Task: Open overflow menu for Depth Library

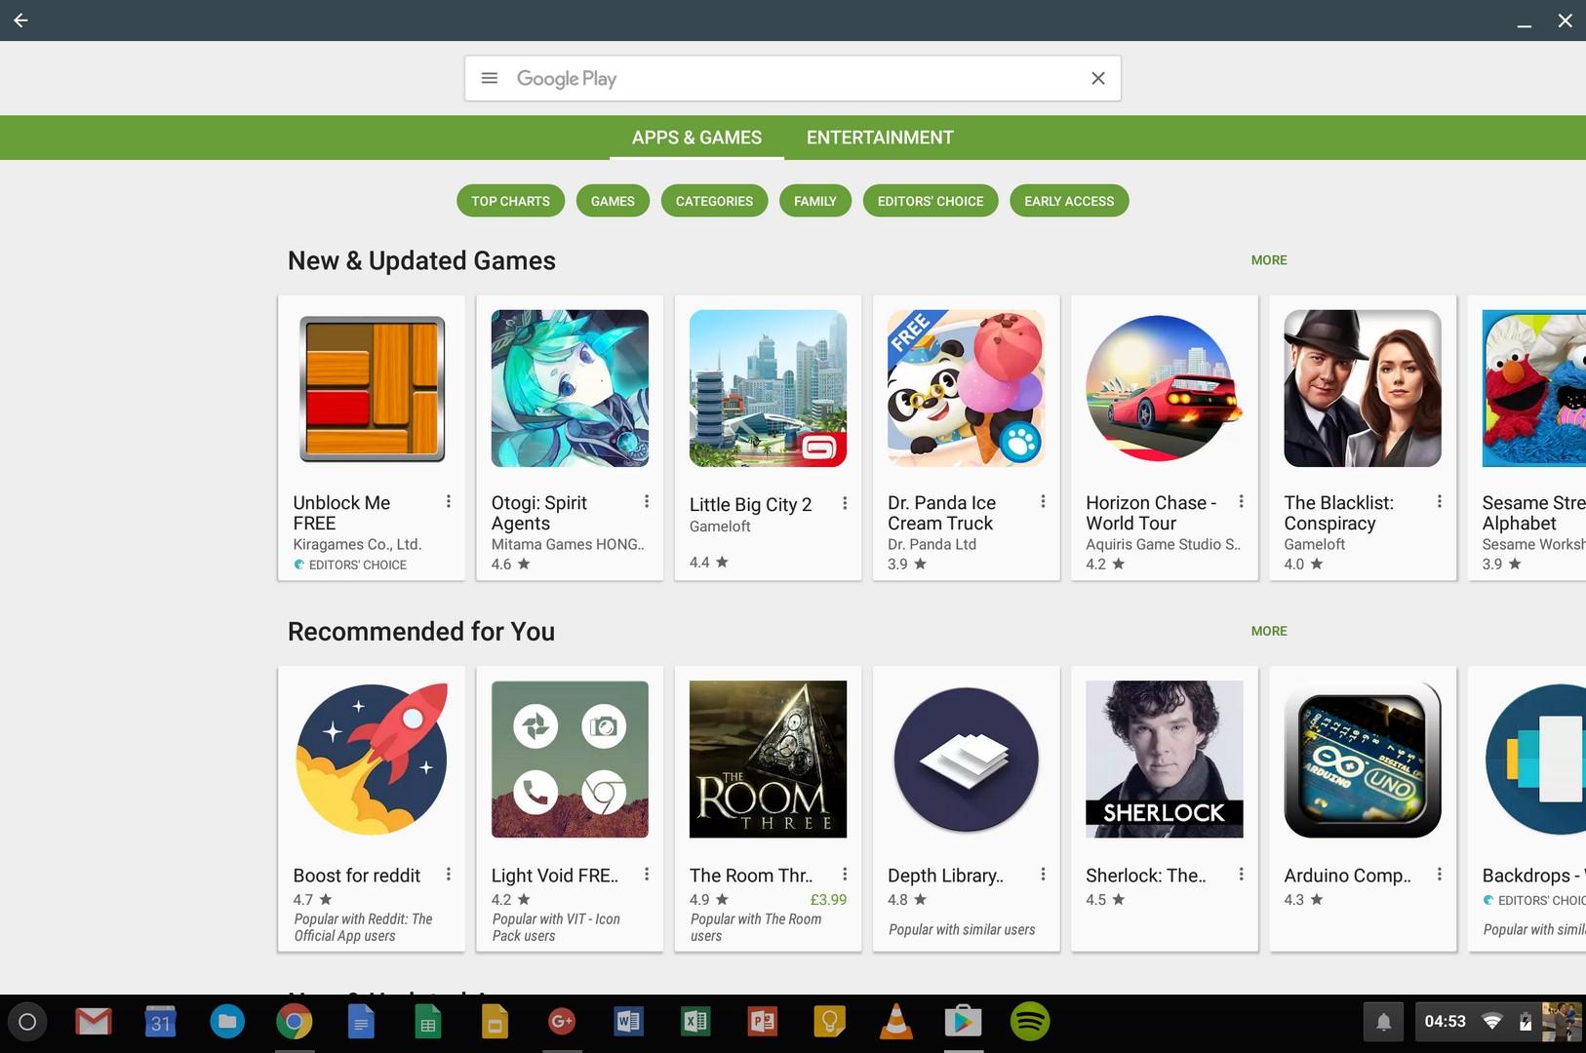Action: tap(1043, 875)
